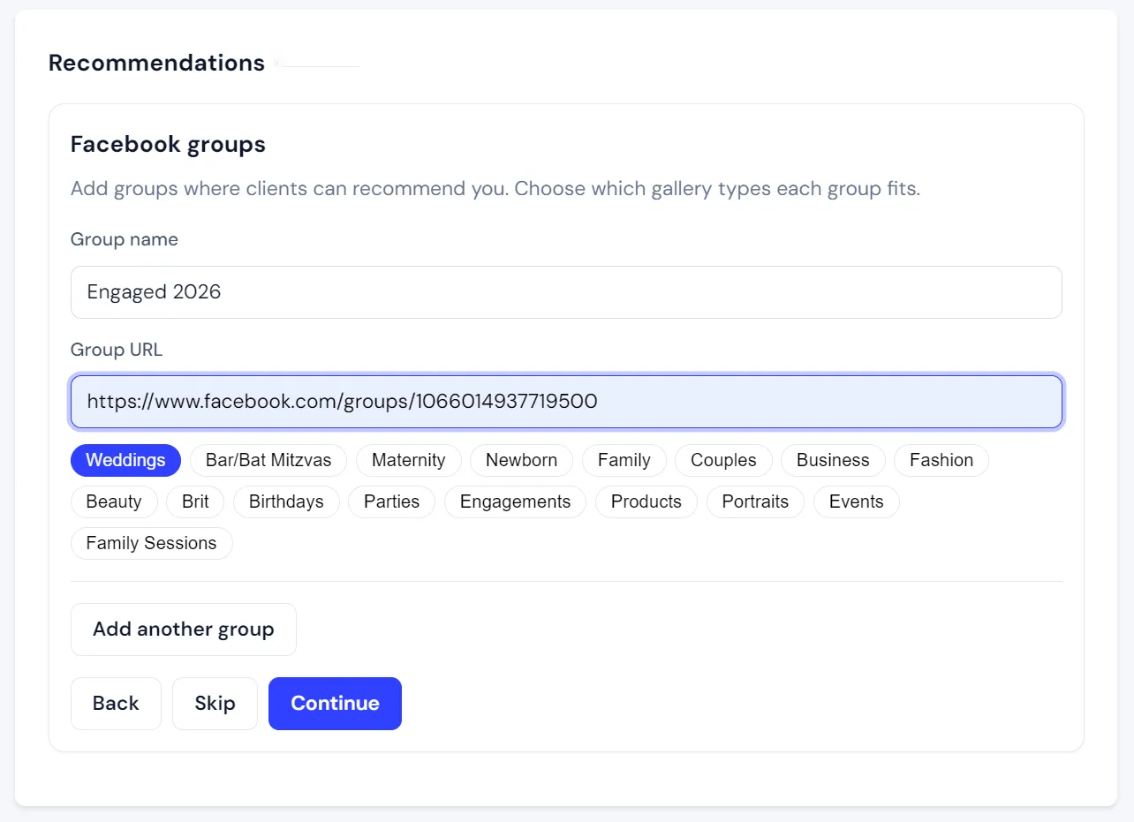1134x822 pixels.
Task: Select the Couples gallery type
Action: click(x=723, y=460)
